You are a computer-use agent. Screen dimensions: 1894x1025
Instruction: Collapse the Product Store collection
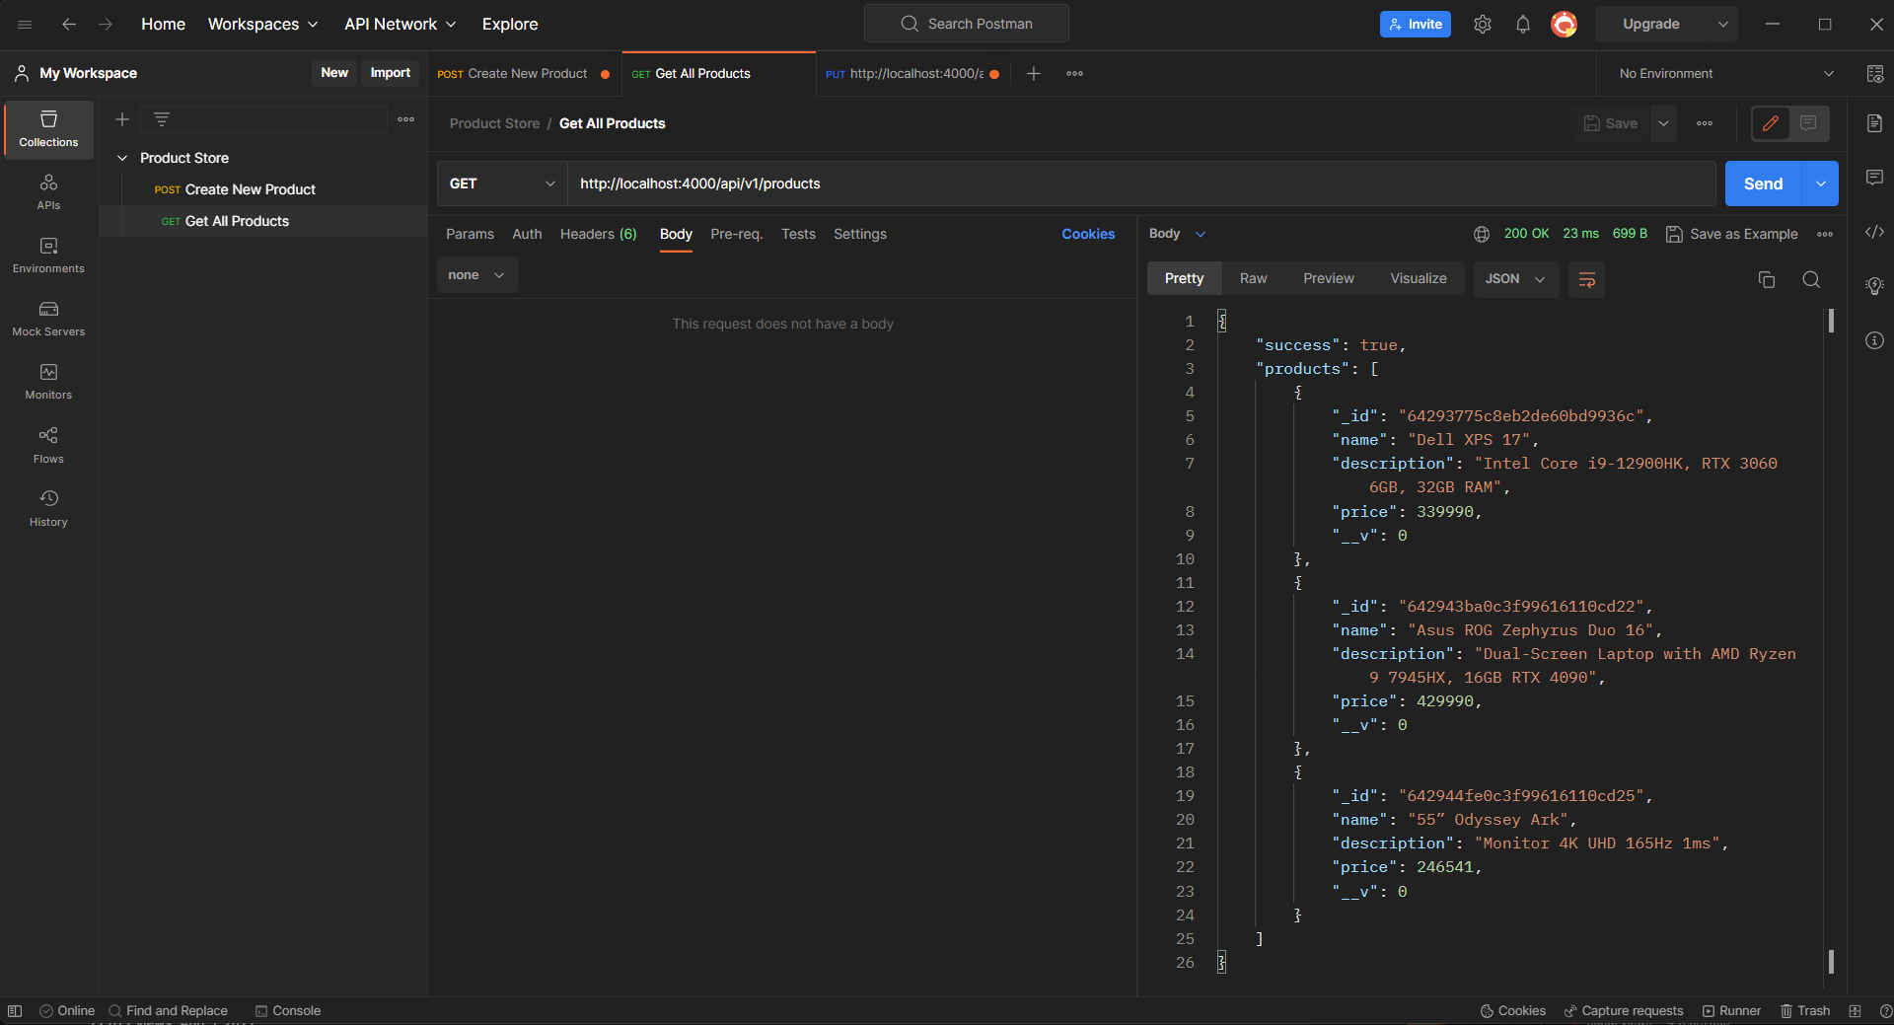click(122, 158)
